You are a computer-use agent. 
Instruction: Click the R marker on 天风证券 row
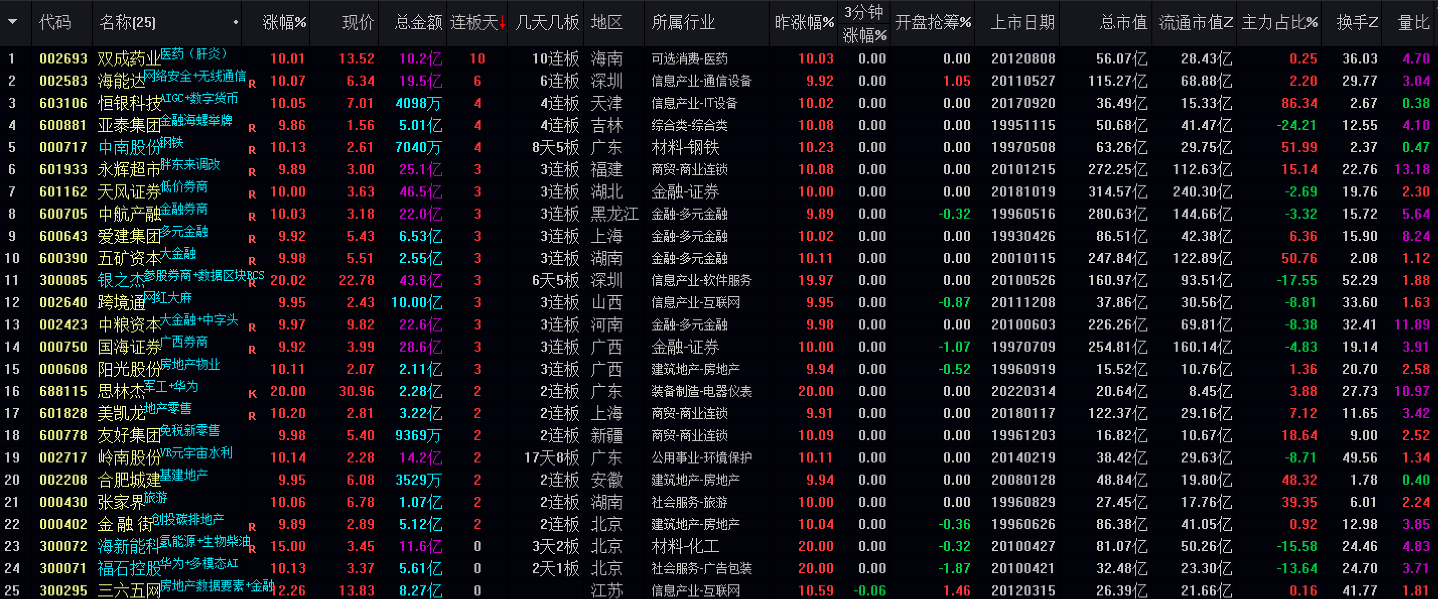[x=252, y=194]
